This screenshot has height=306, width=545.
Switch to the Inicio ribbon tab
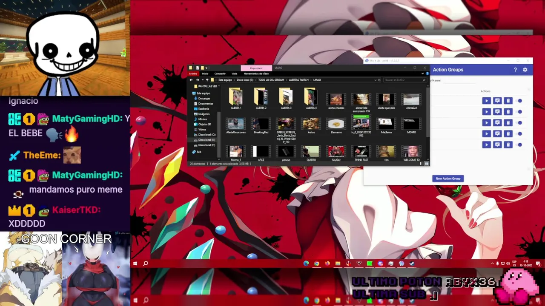pos(205,74)
